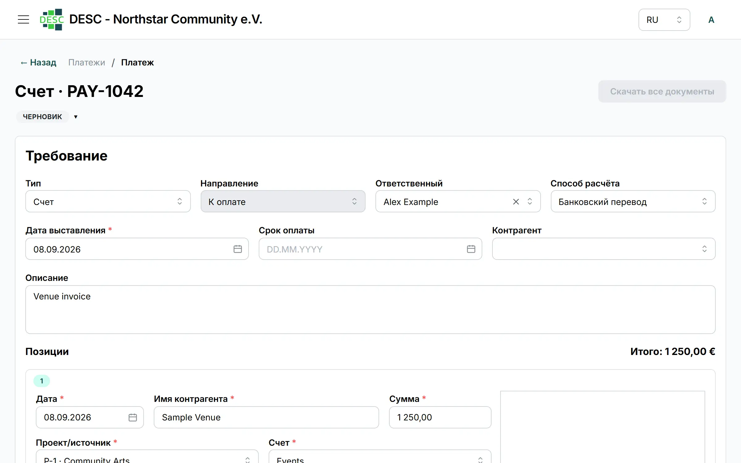
Task: Click the Платеж breadcrumb item
Action: pos(137,63)
